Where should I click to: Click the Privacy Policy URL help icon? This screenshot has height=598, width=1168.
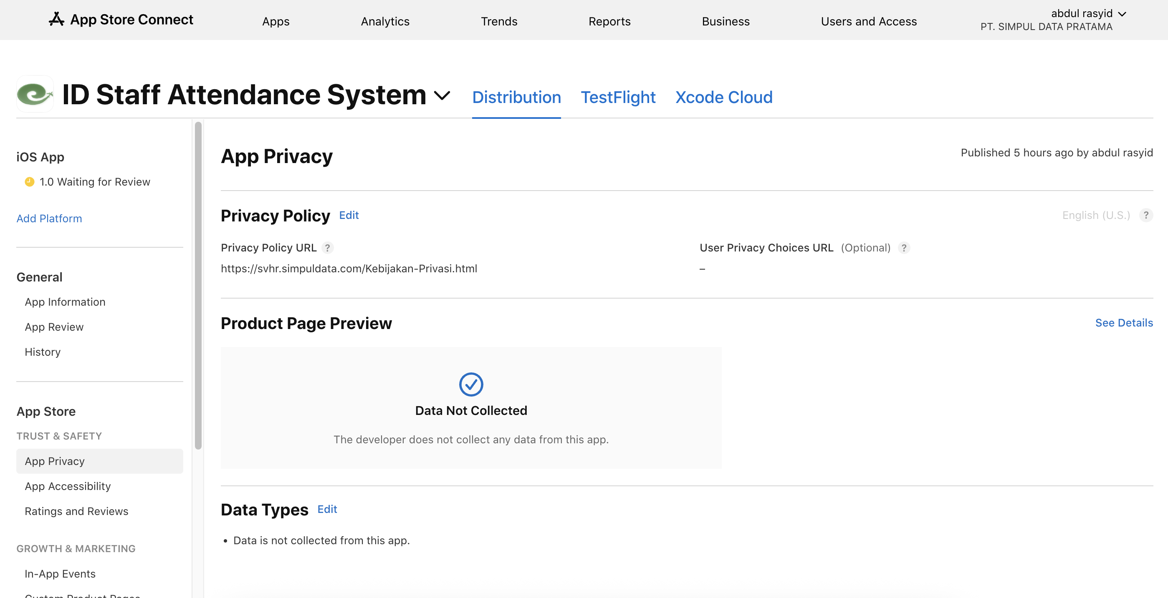pos(327,248)
